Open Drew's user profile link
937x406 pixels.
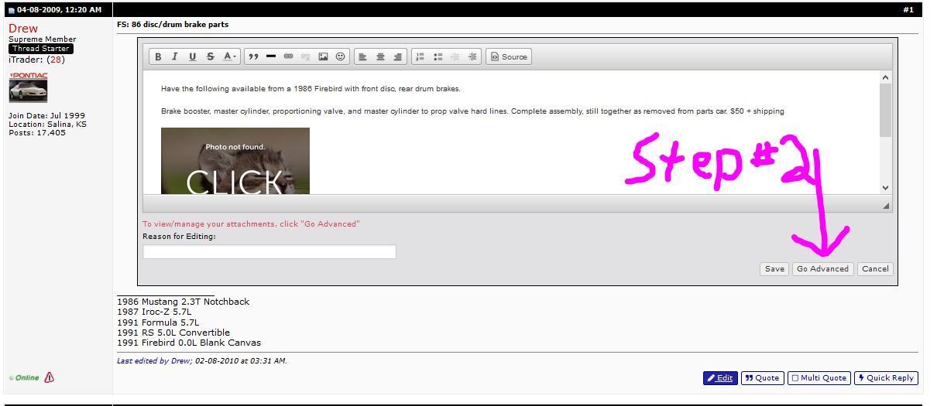[23, 29]
